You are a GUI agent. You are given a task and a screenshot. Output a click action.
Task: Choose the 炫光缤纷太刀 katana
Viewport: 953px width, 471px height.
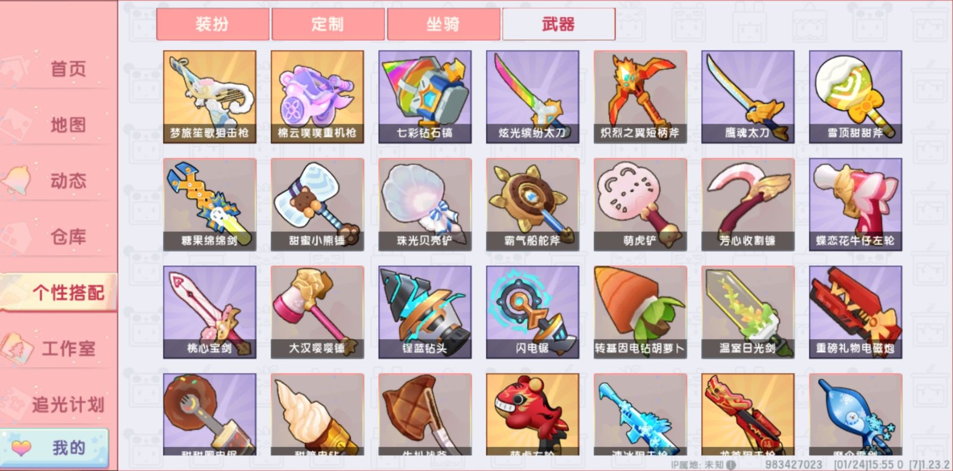(532, 97)
